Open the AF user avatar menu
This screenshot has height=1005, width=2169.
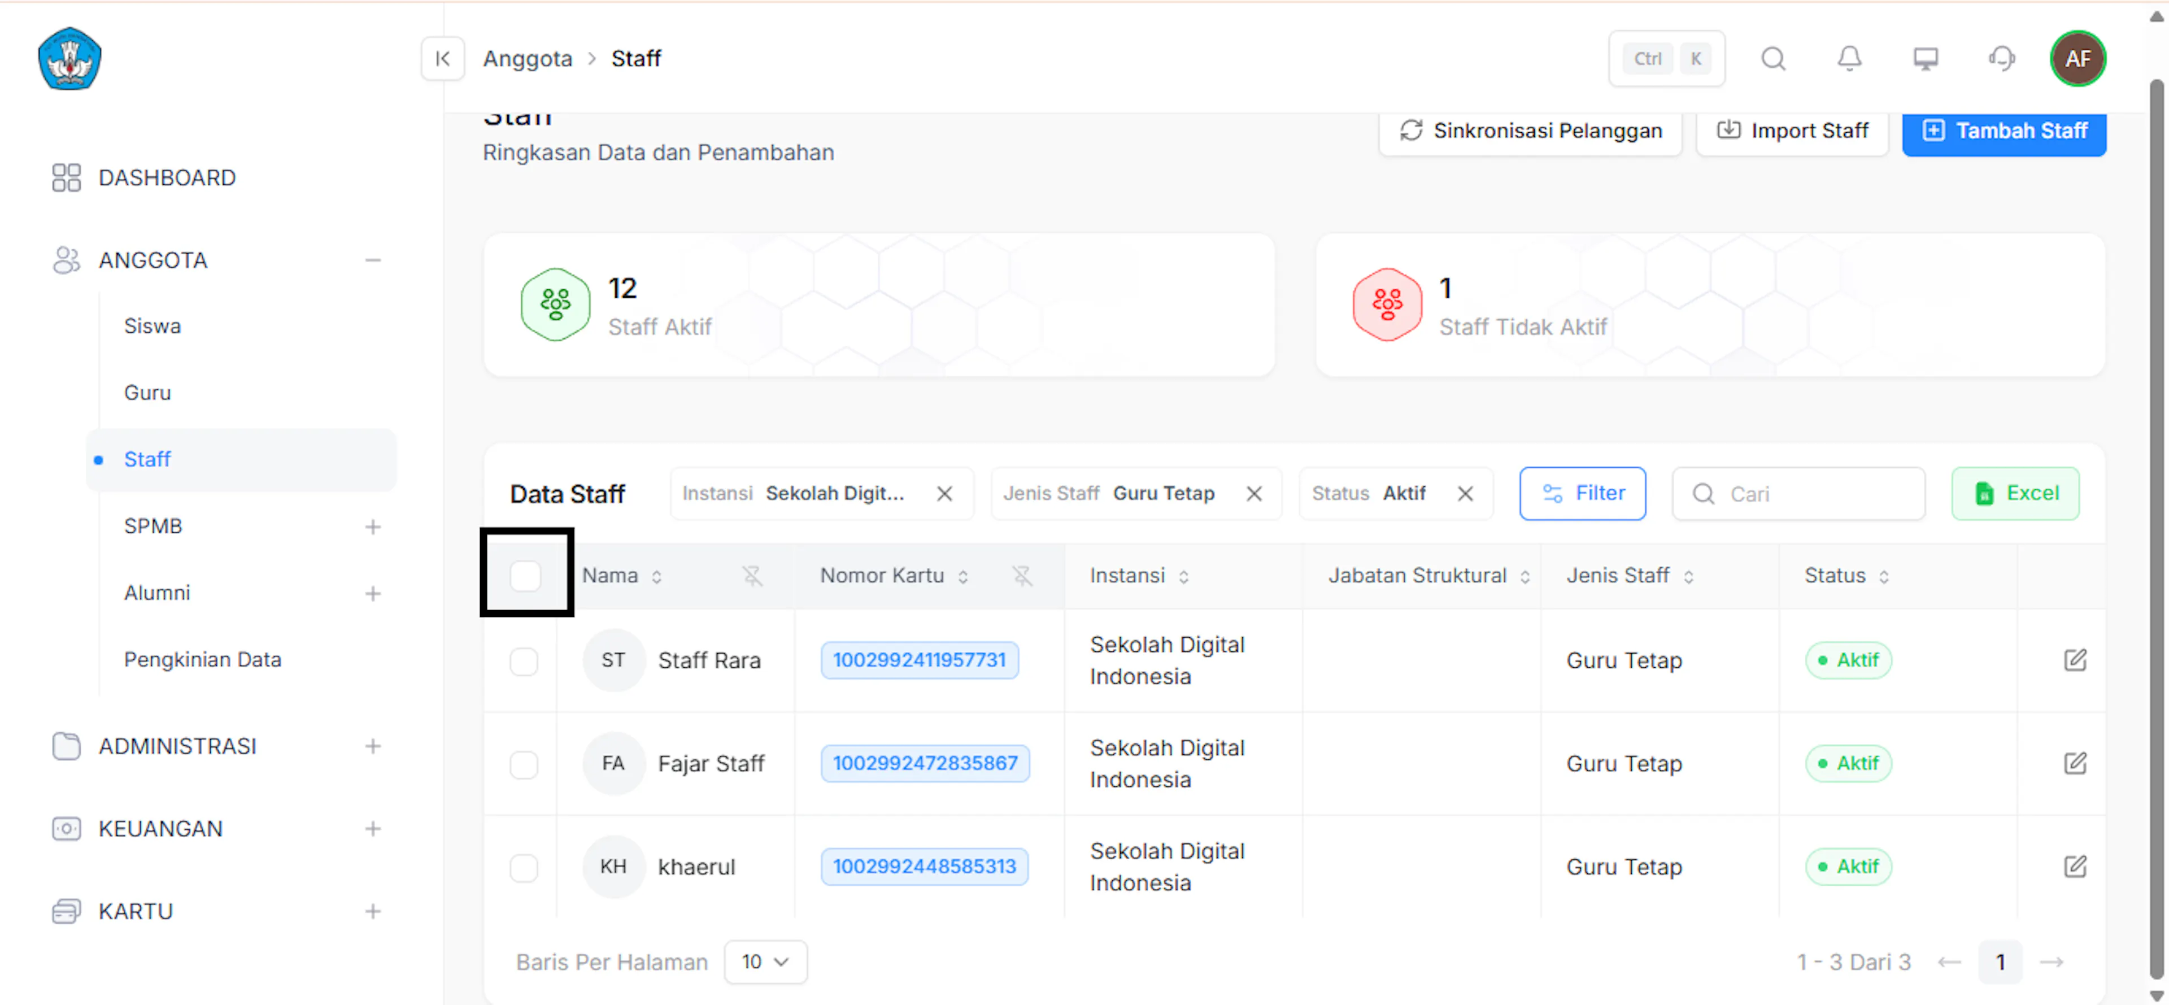(x=2077, y=58)
